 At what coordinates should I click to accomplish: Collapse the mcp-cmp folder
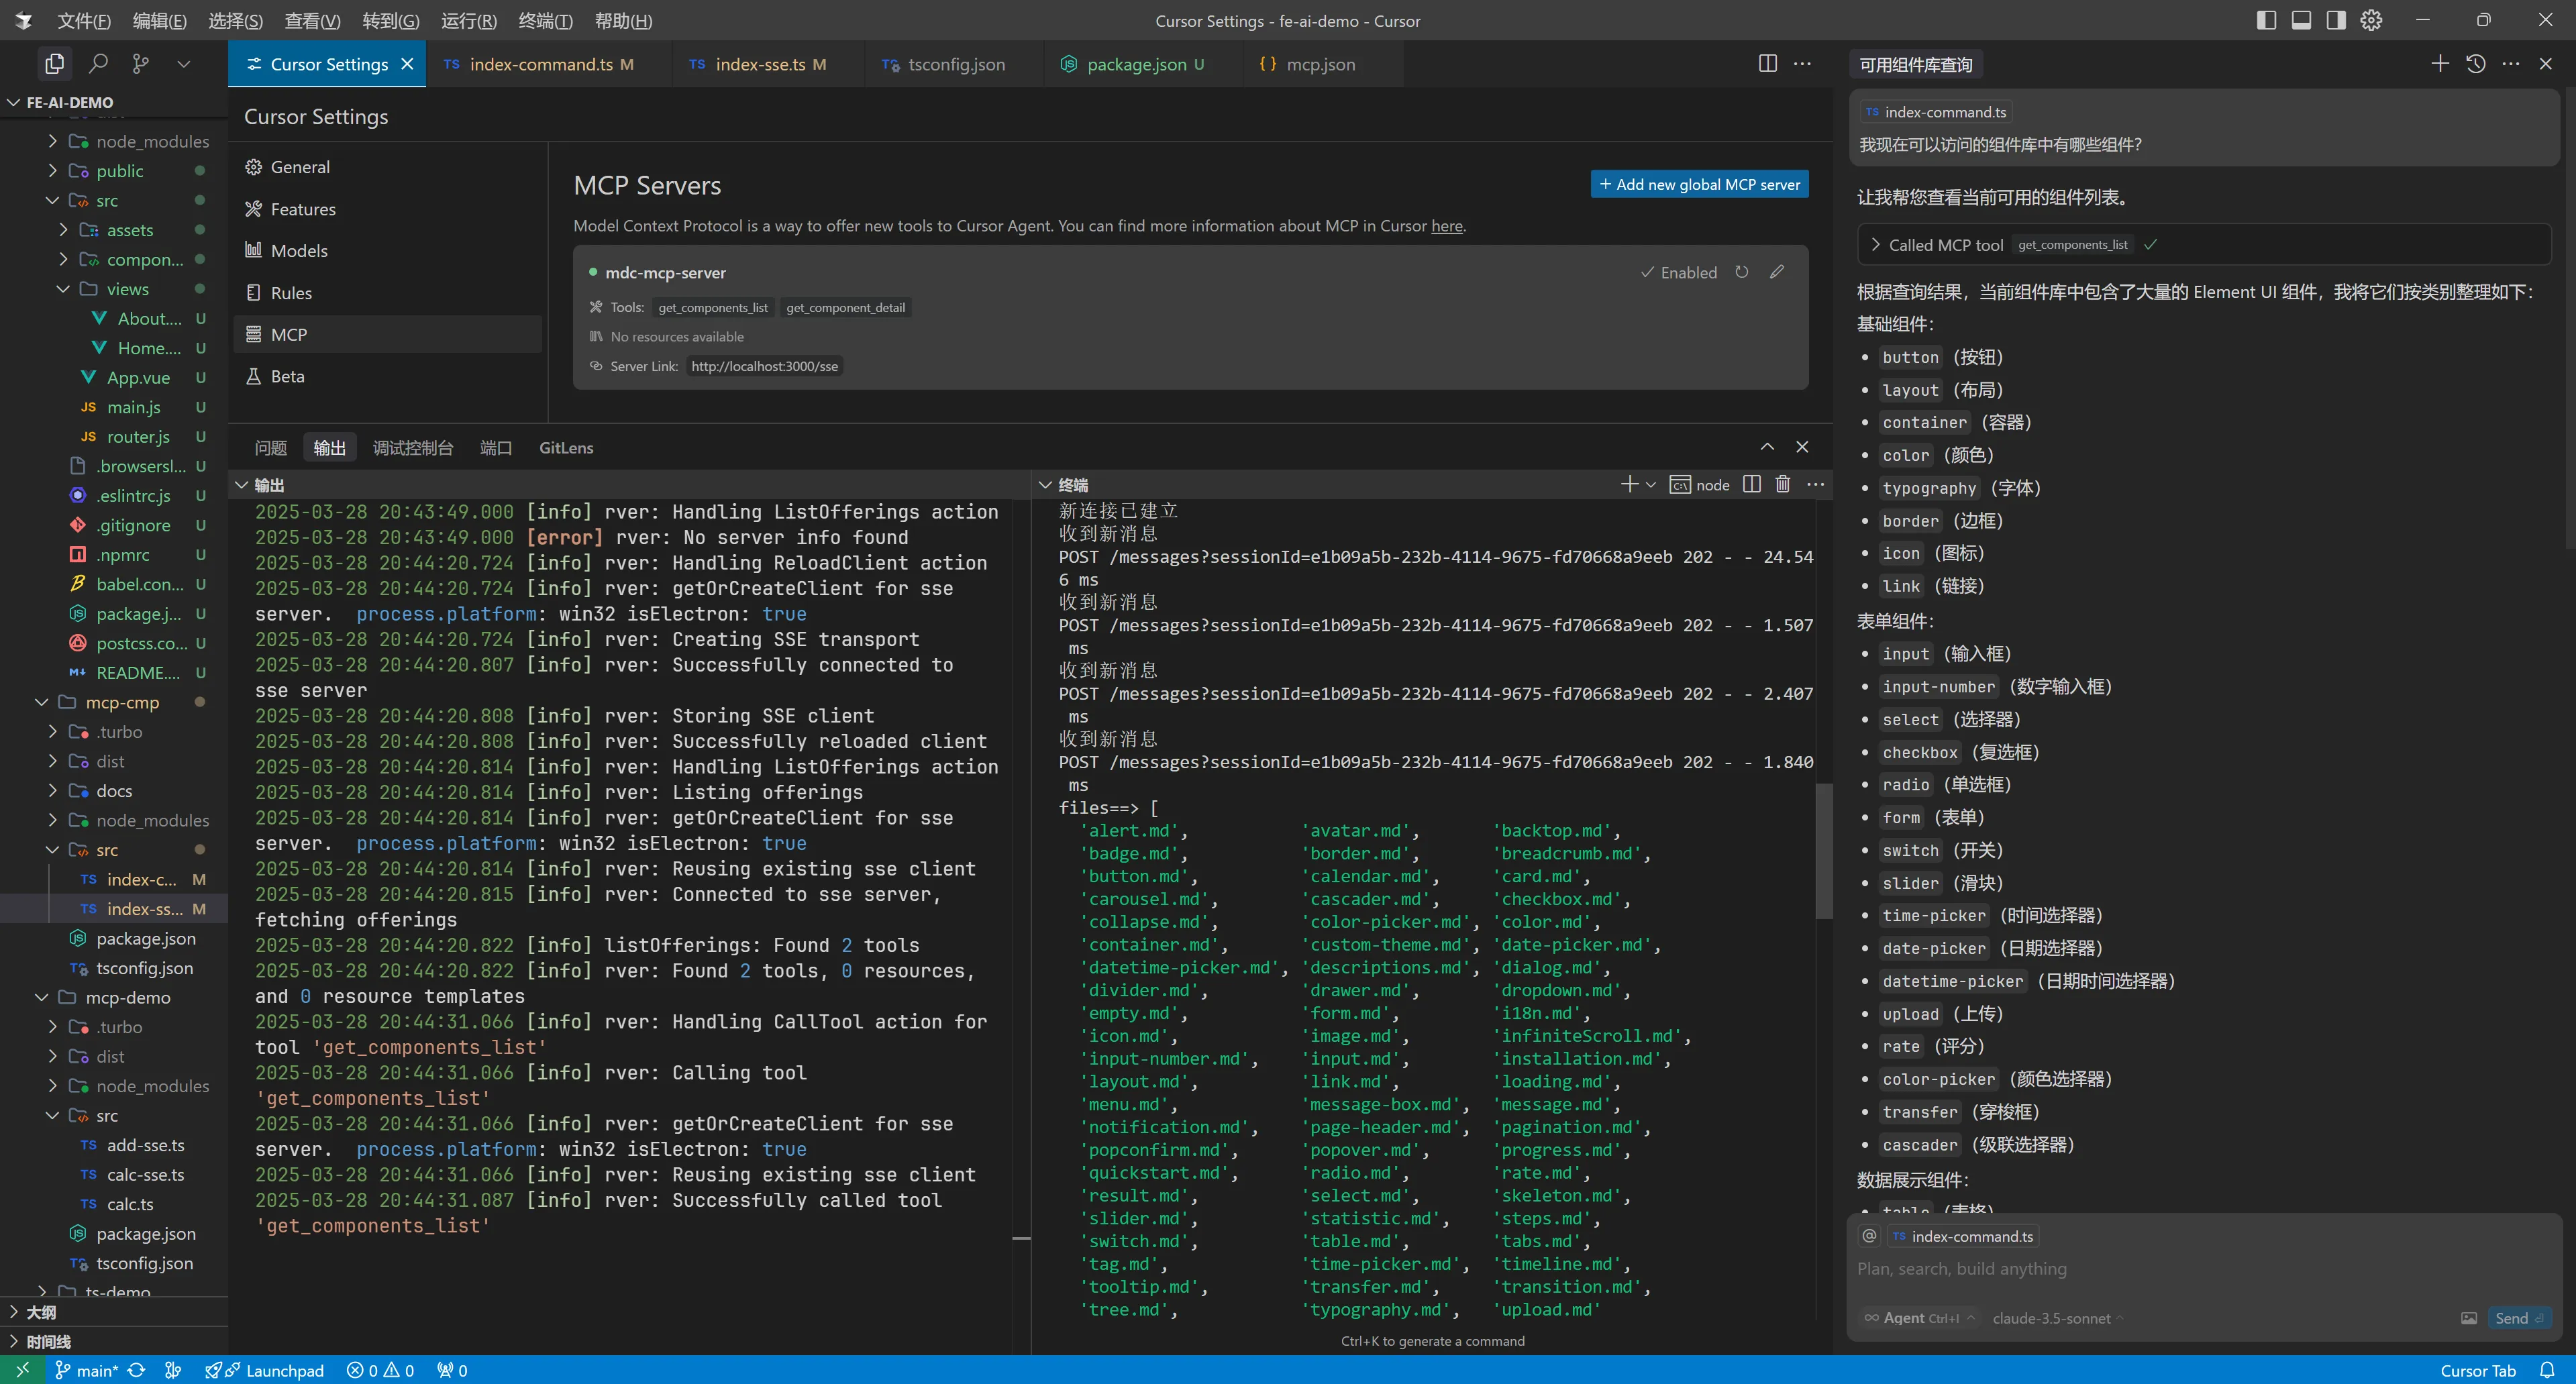click(42, 702)
